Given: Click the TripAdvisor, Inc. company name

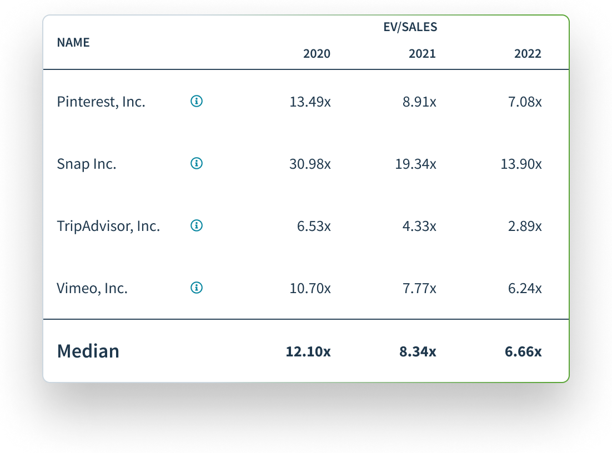Looking at the screenshot, I should pos(108,226).
